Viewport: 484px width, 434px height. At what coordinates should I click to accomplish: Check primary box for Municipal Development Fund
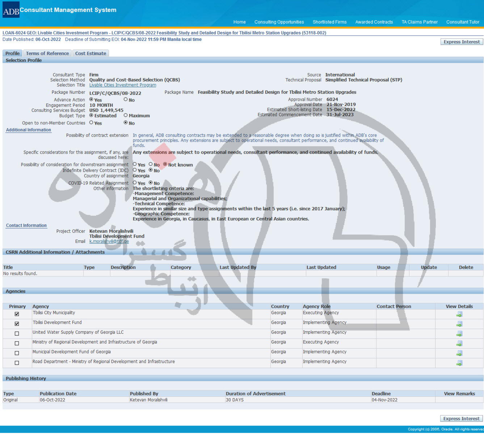17,353
